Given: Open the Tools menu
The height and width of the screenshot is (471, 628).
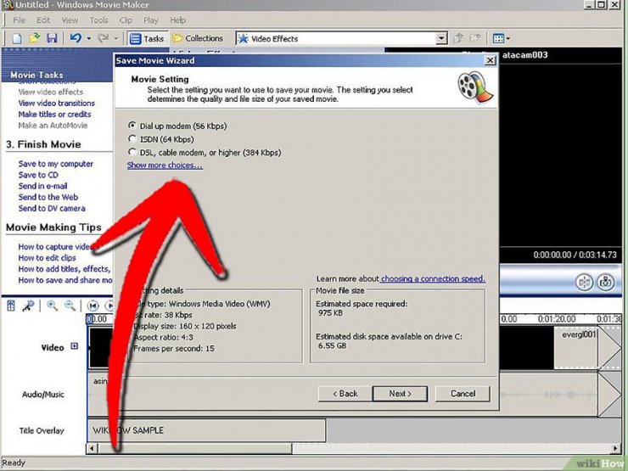Looking at the screenshot, I should pos(98,20).
